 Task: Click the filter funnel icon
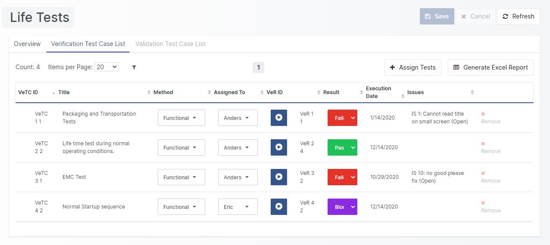pos(134,67)
